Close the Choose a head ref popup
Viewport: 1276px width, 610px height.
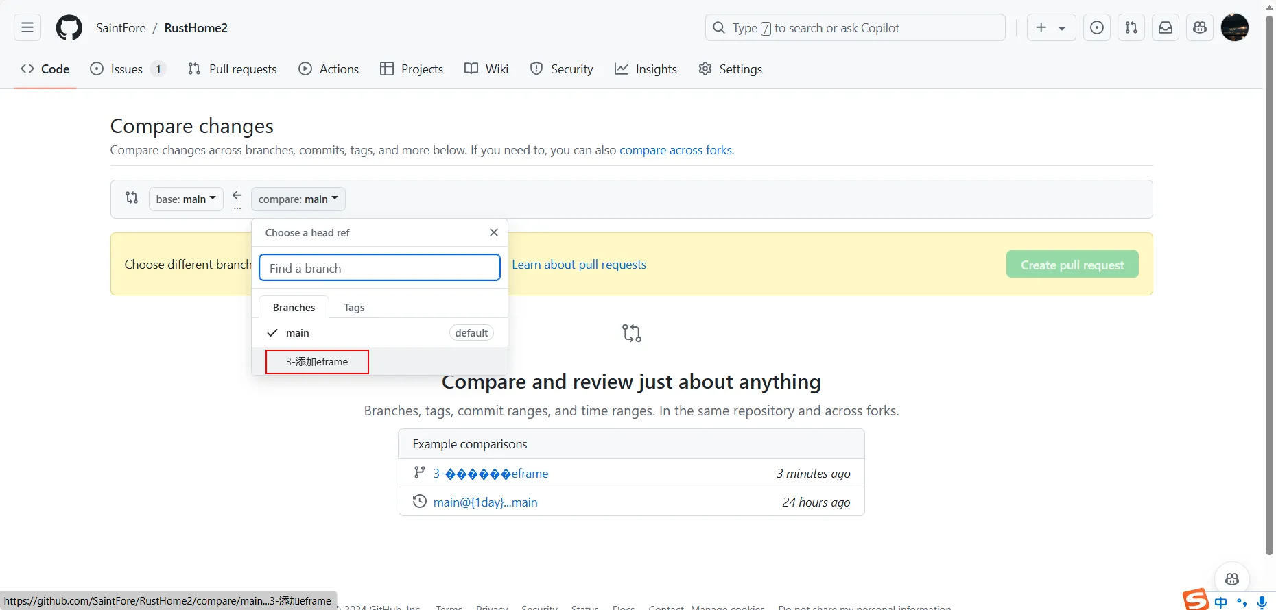pos(494,233)
